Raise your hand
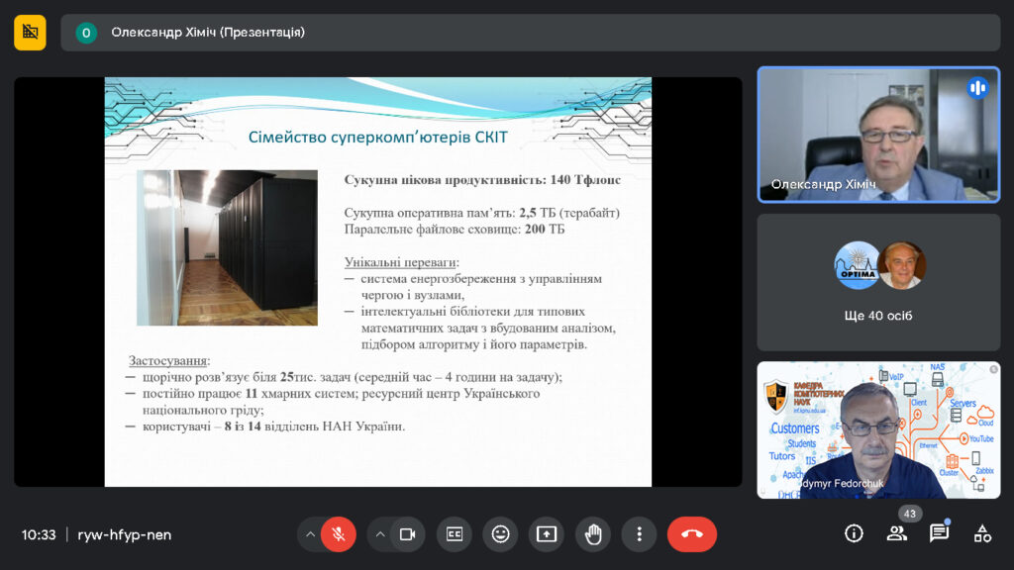 click(x=593, y=534)
